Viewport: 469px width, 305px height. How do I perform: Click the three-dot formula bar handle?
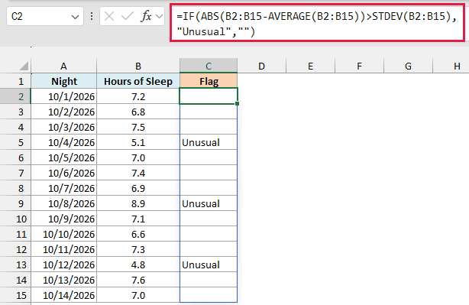[92, 16]
